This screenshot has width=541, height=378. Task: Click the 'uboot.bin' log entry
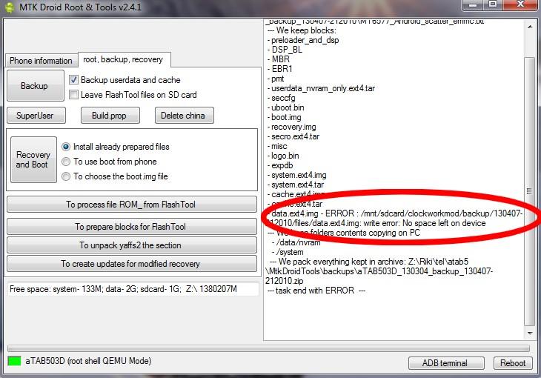[x=288, y=107]
